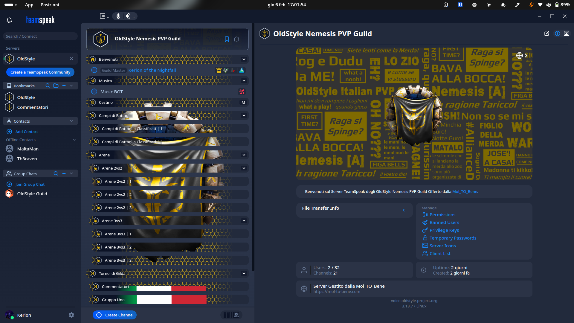This screenshot has height=323, width=574.
Task: Open settings gear next to Kerion
Action: click(71, 315)
